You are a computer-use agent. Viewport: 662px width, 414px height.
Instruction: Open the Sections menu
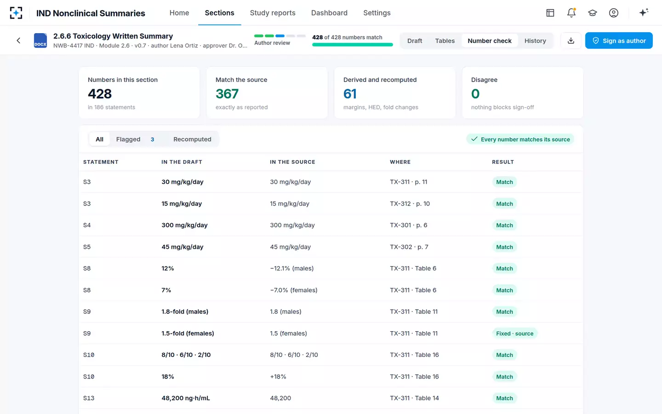[x=220, y=13]
